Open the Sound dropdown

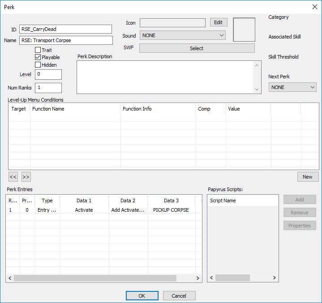(183, 35)
